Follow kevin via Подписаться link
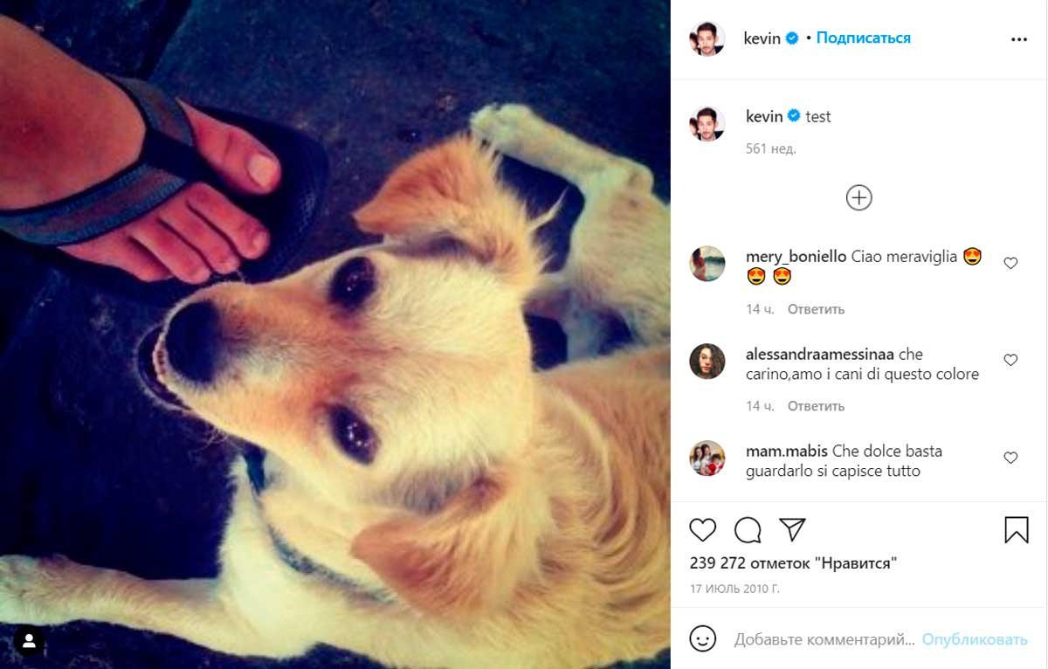 (x=863, y=38)
